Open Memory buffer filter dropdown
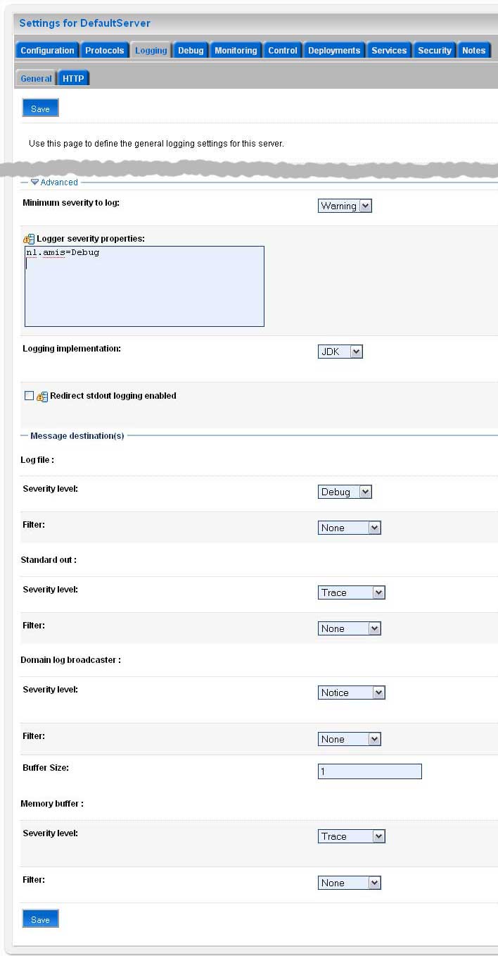This screenshot has width=498, height=956. (349, 883)
